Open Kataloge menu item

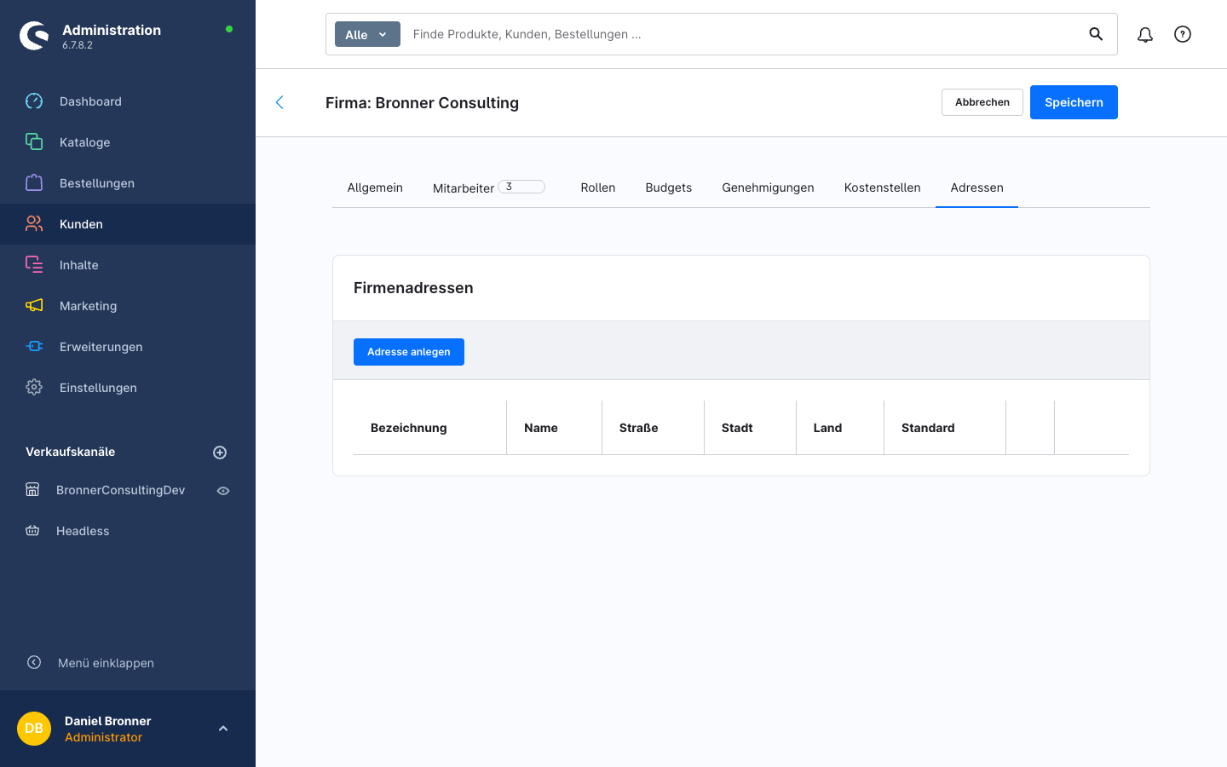[128, 142]
